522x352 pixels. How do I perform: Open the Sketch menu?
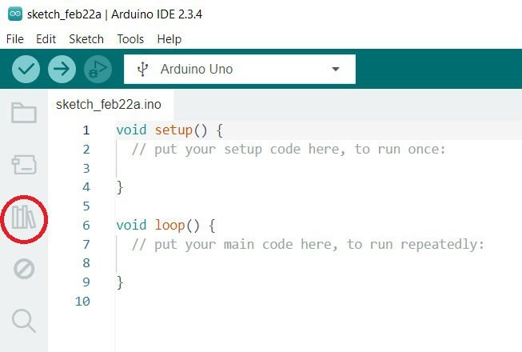(x=86, y=38)
